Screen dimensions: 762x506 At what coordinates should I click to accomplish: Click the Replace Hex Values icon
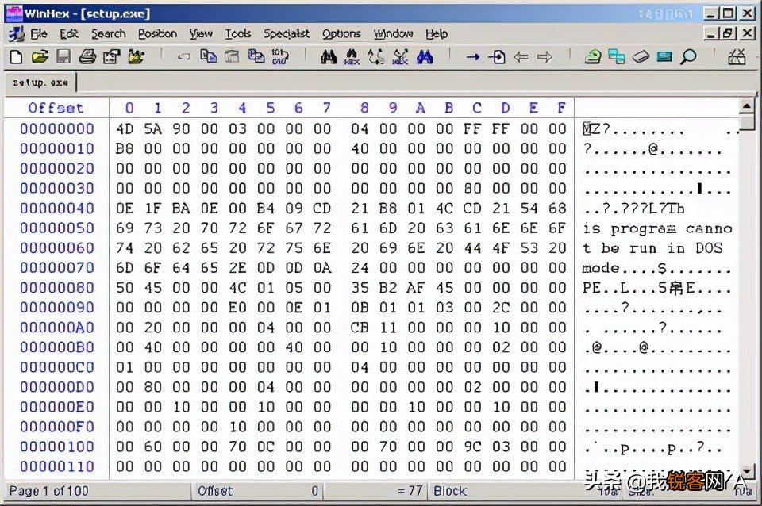400,57
